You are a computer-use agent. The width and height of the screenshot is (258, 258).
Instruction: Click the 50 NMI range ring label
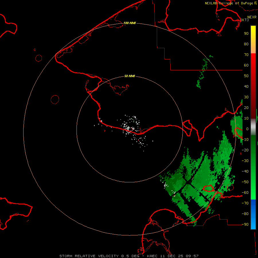tap(130, 76)
